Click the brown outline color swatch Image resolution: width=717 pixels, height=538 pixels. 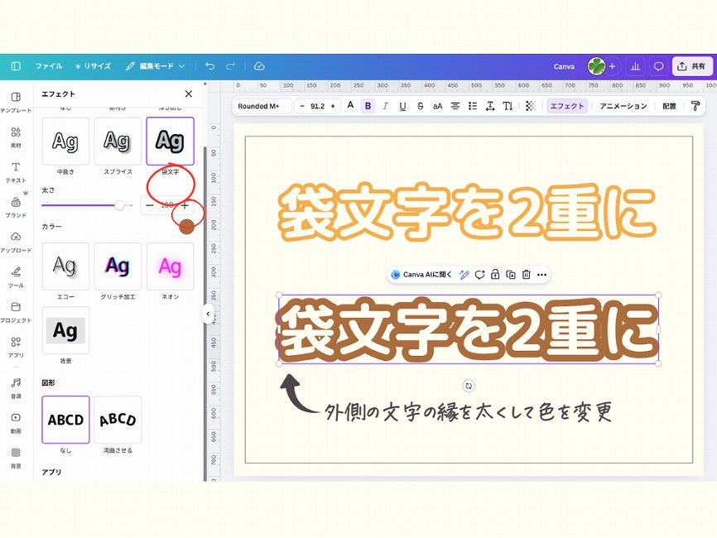tap(187, 227)
